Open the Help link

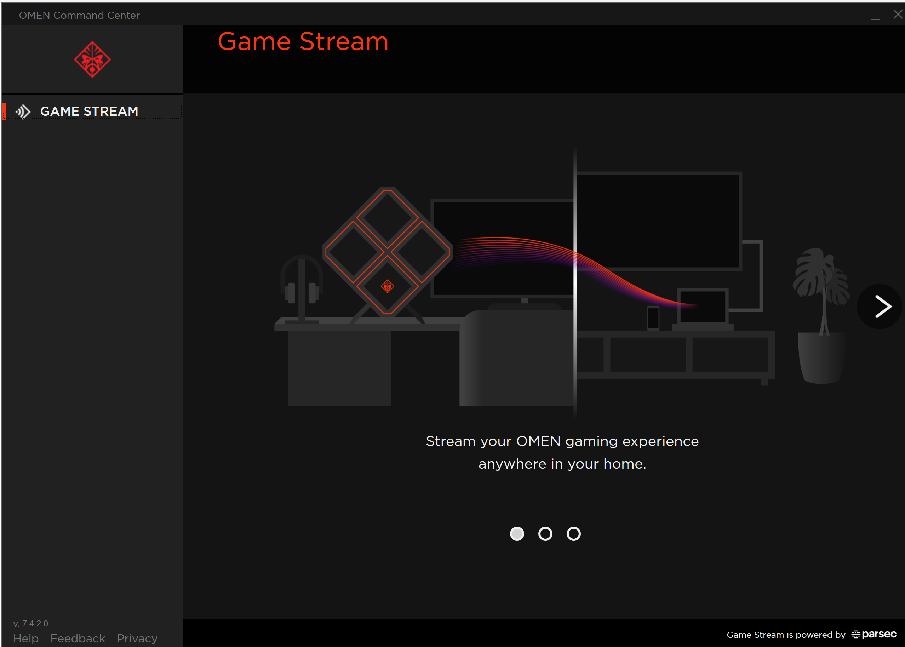pos(26,638)
